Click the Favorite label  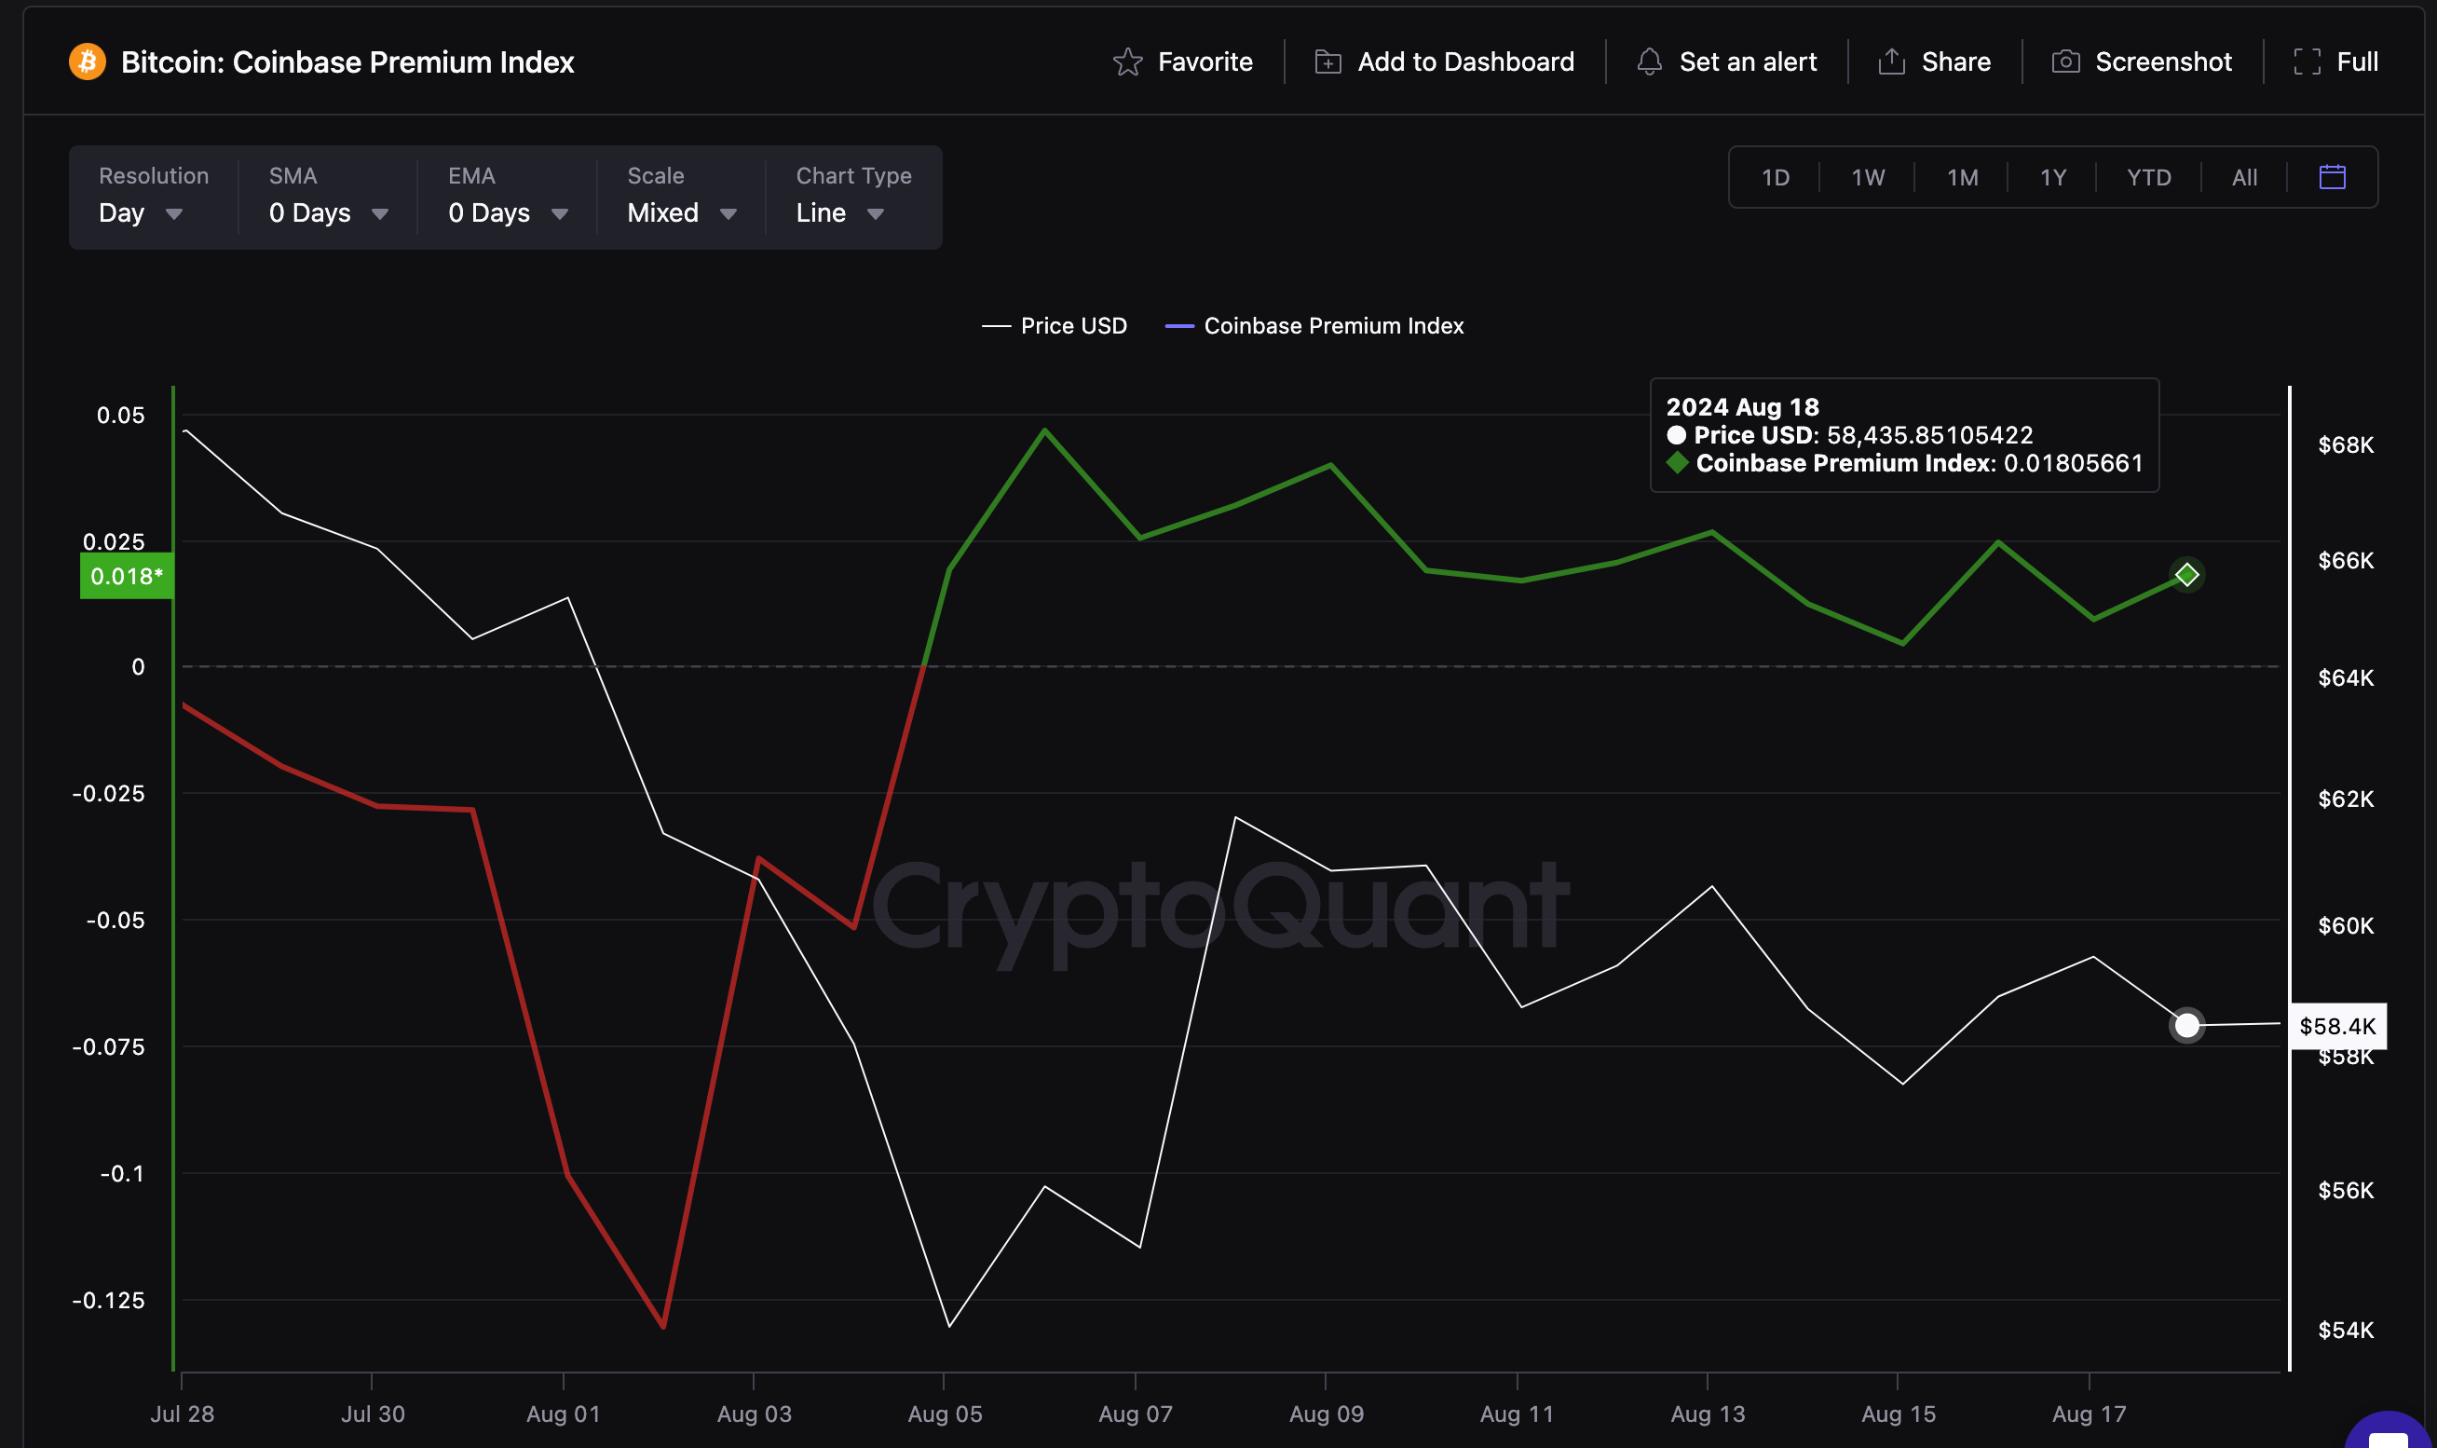pos(1205,61)
